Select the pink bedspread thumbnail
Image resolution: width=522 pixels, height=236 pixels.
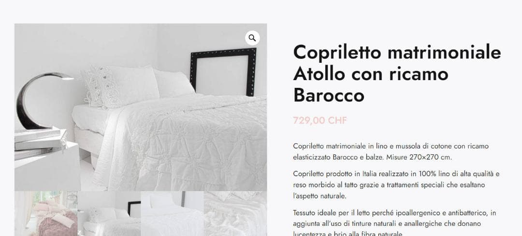pyautogui.click(x=46, y=213)
